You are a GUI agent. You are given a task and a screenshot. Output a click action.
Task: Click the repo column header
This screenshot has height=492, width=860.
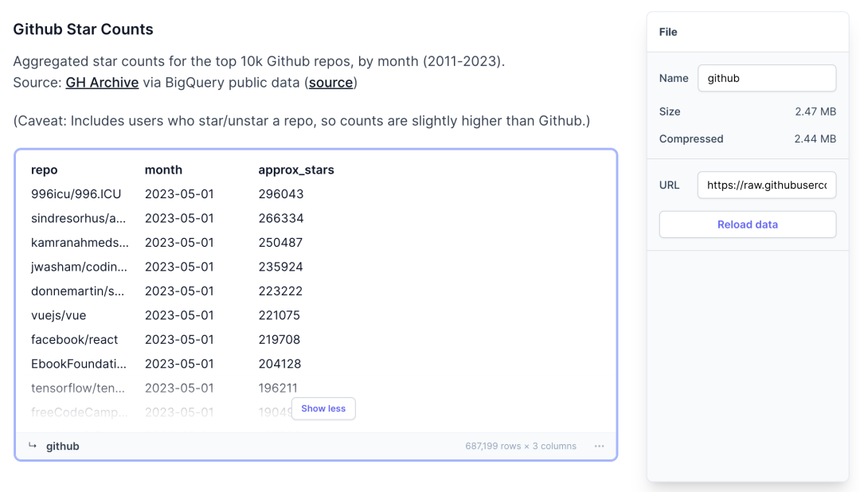coord(45,170)
